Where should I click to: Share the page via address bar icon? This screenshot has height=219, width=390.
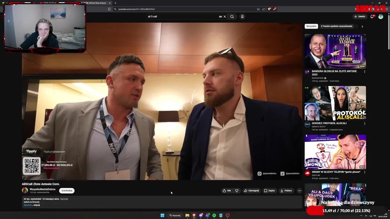pyautogui.click(x=264, y=9)
